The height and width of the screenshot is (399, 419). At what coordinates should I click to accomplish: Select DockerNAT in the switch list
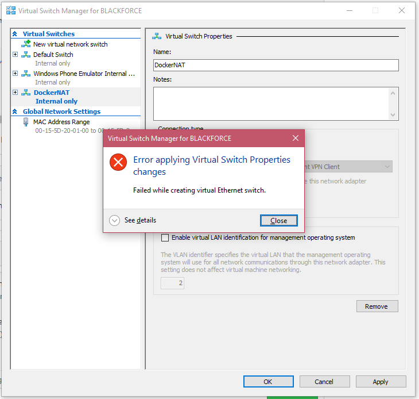[52, 93]
